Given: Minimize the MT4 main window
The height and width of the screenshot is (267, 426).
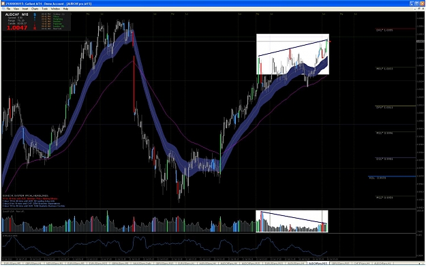Looking at the screenshot, I should pos(412,3).
